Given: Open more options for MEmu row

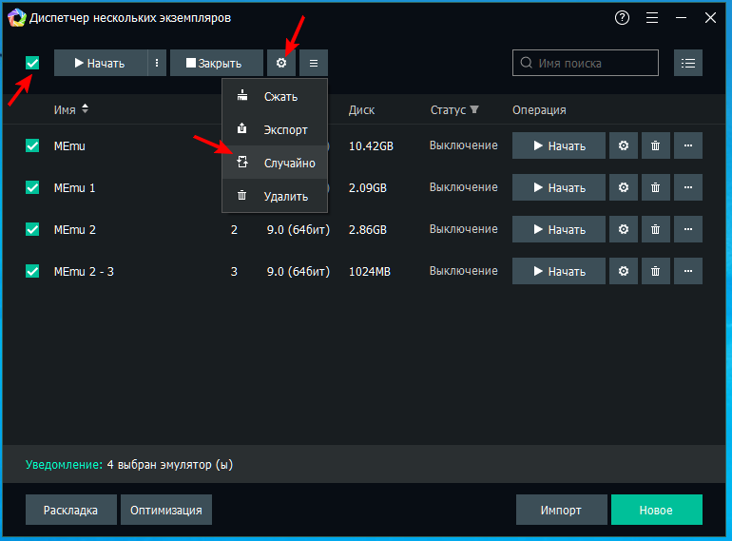Looking at the screenshot, I should 688,145.
